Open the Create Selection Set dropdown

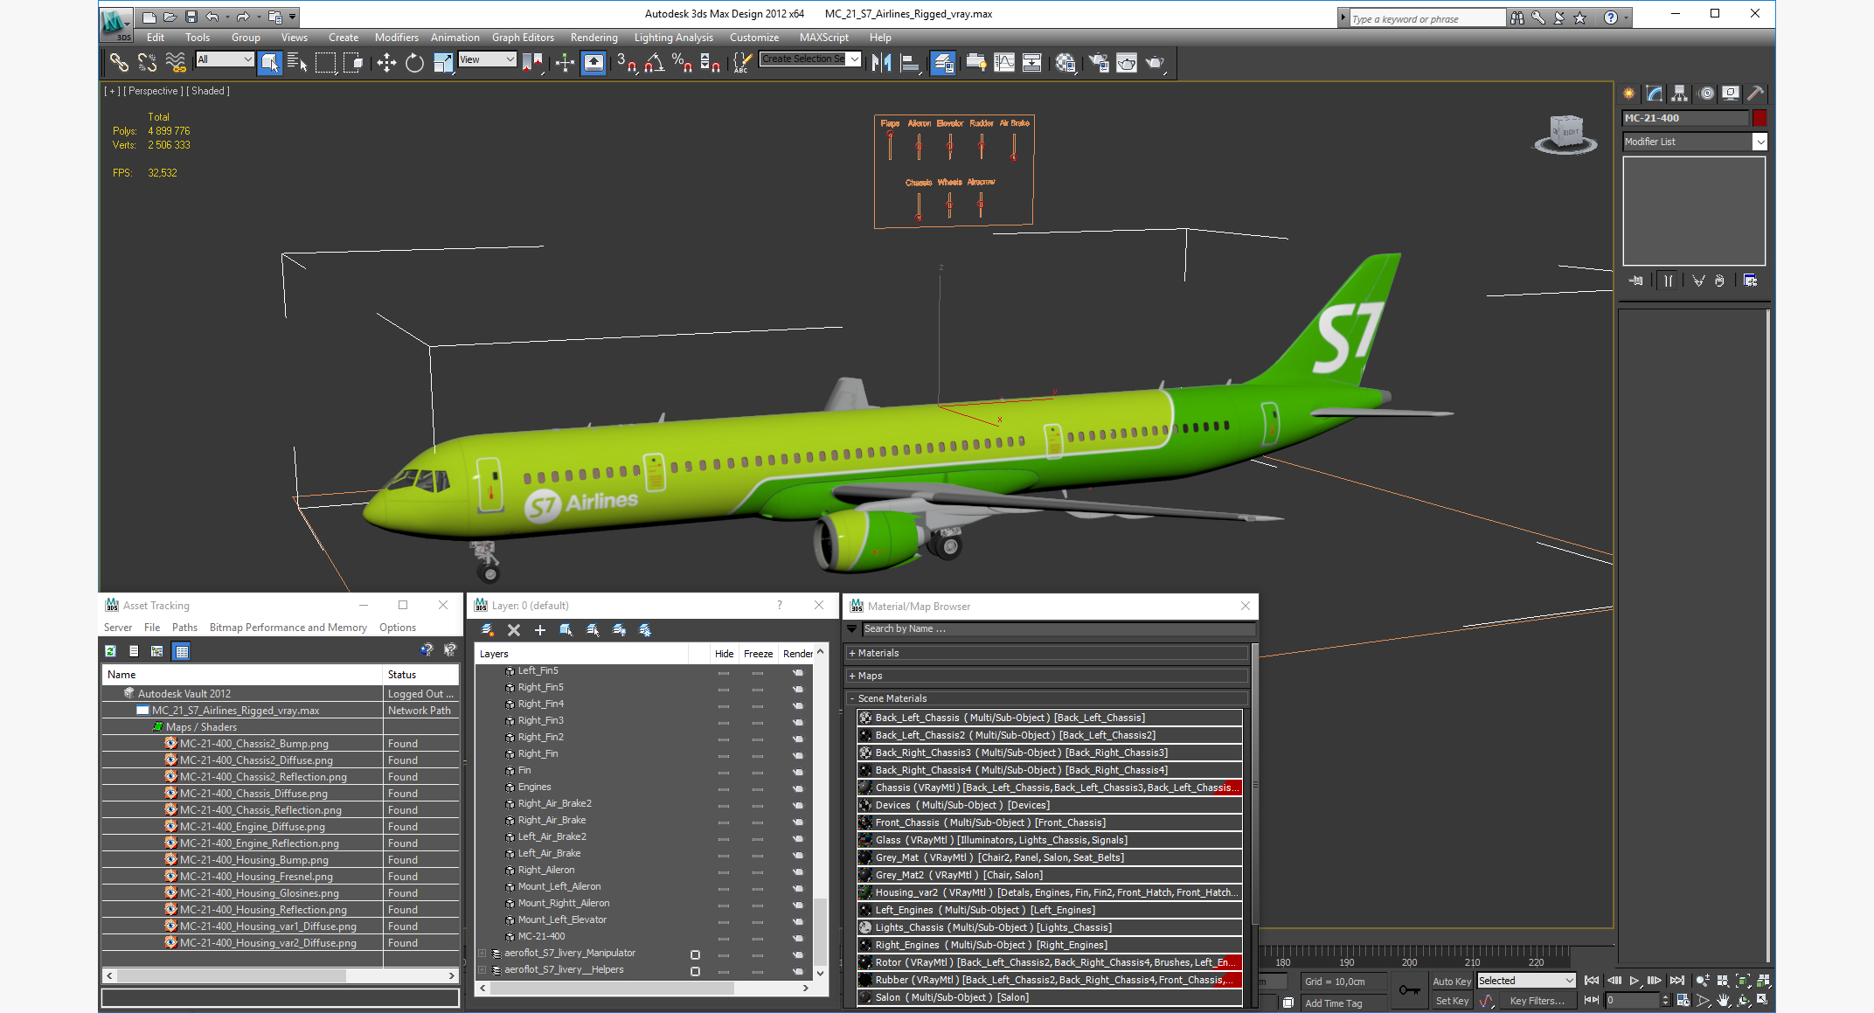tap(810, 59)
